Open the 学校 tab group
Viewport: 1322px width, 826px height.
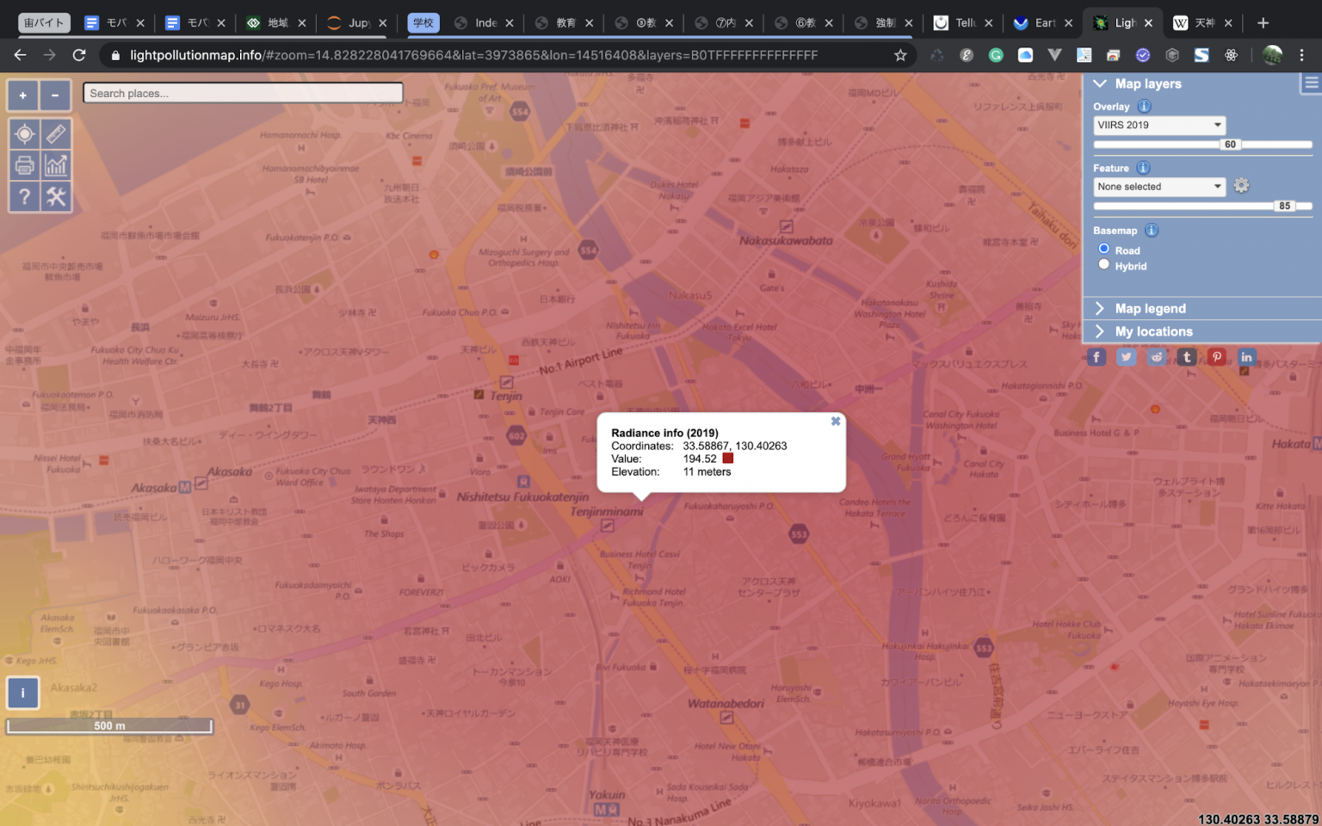pyautogui.click(x=423, y=23)
